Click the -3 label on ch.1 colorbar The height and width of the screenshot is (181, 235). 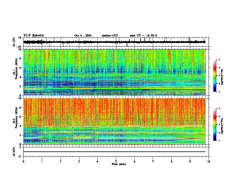pos(219,60)
